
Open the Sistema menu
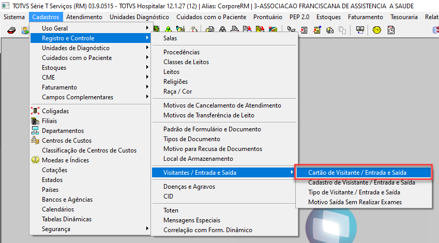pyautogui.click(x=14, y=17)
